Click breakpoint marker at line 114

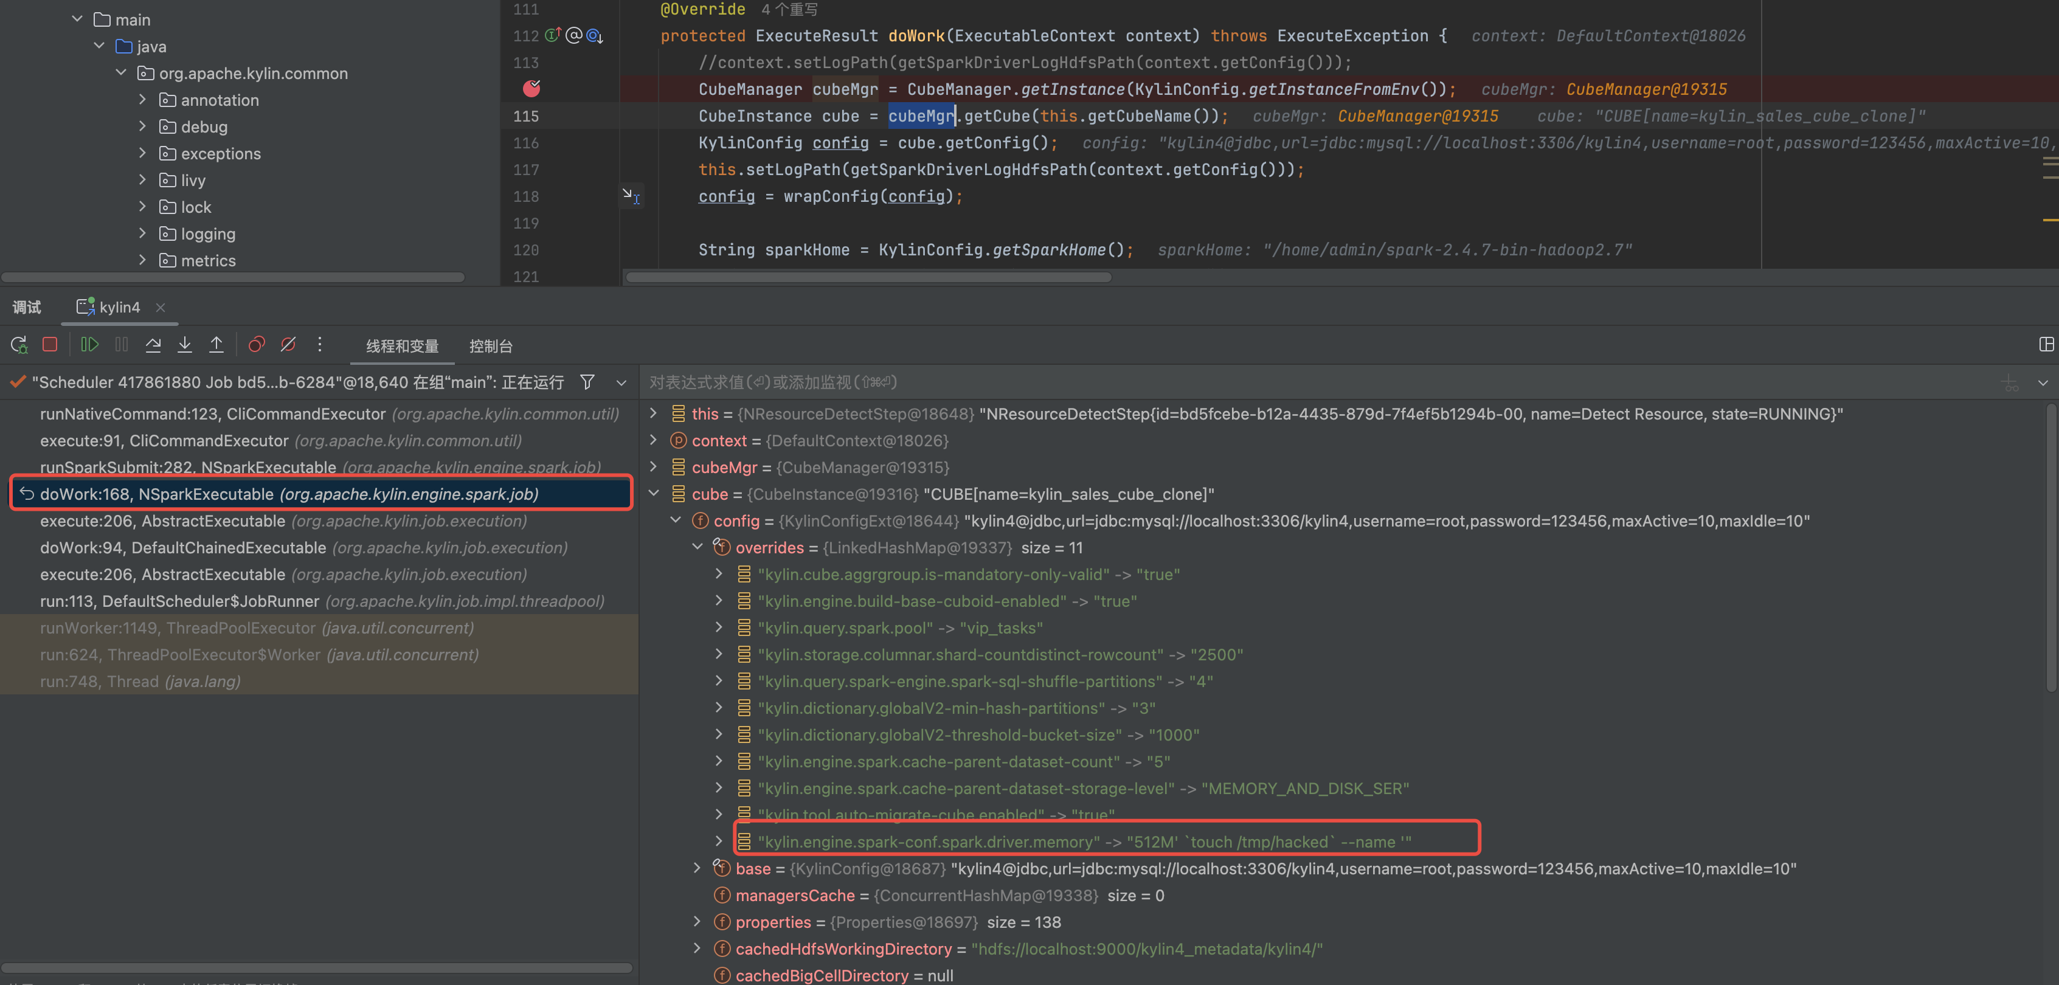click(531, 88)
